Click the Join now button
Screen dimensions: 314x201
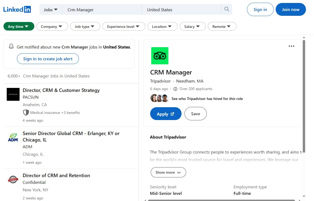click(291, 9)
